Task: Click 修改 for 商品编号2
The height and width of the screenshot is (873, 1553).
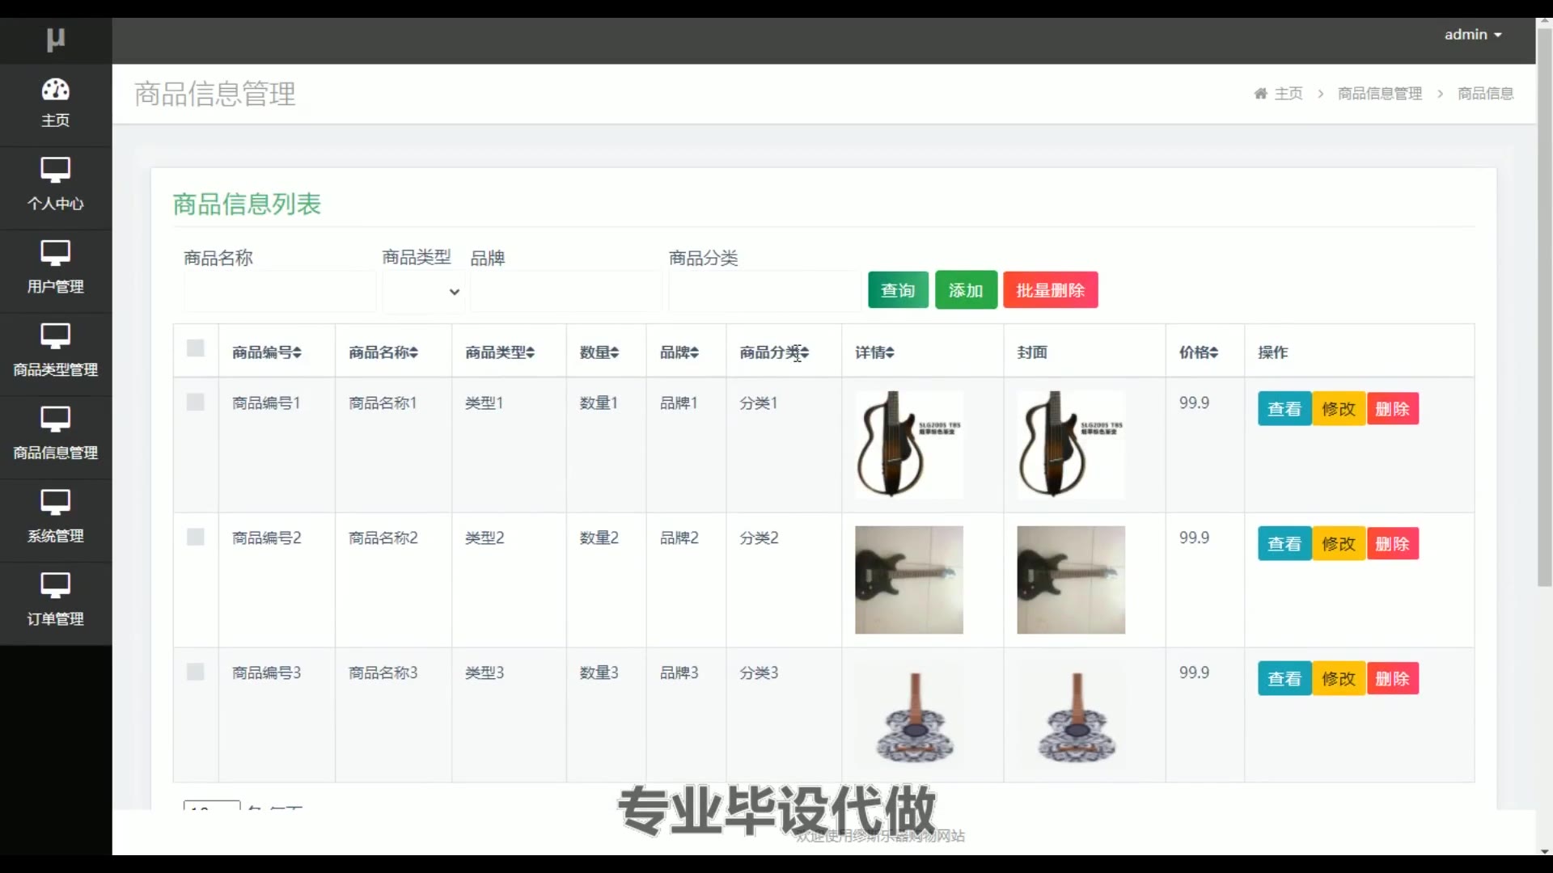Action: [1339, 544]
